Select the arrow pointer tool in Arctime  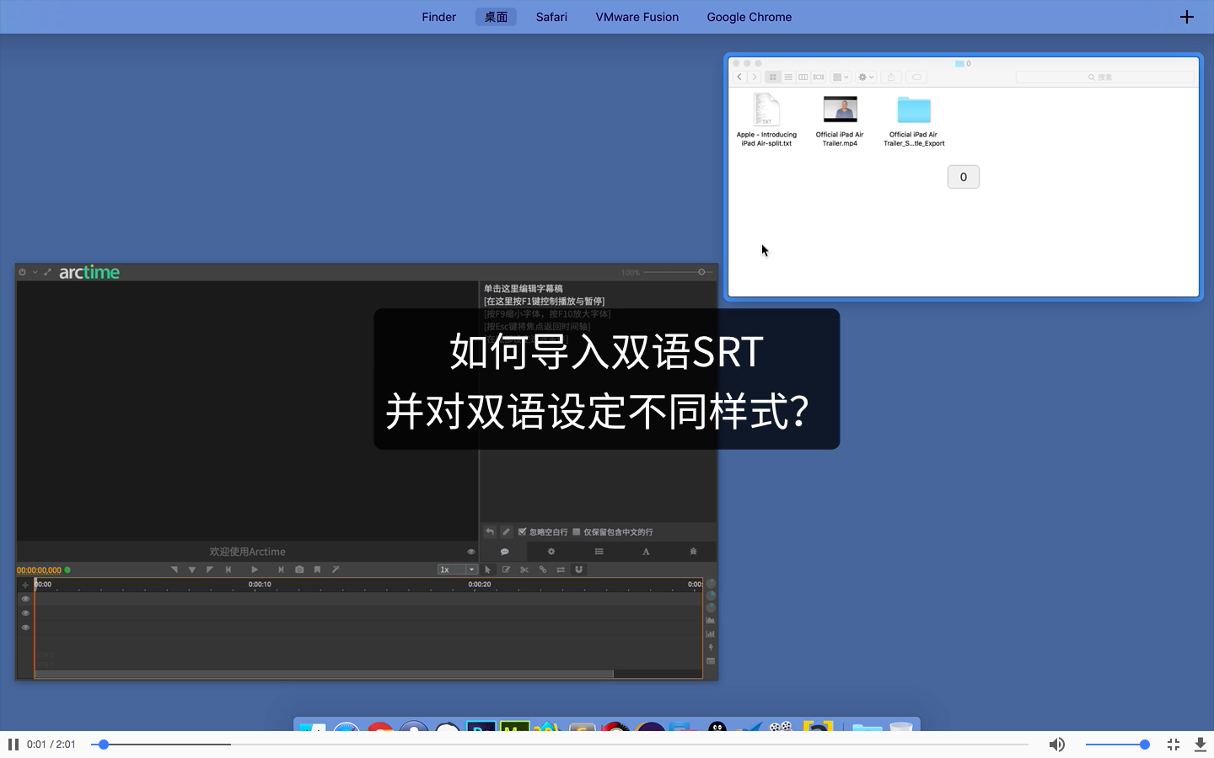click(x=488, y=569)
